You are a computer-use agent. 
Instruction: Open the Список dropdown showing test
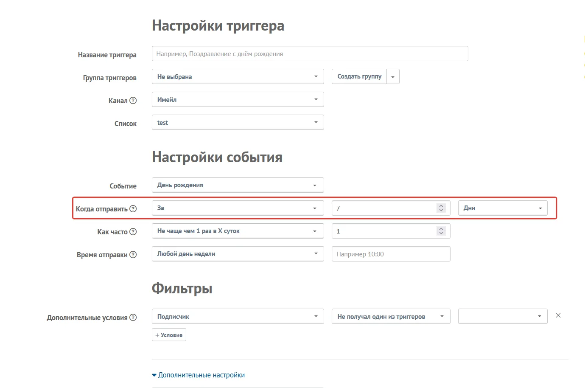pyautogui.click(x=238, y=122)
